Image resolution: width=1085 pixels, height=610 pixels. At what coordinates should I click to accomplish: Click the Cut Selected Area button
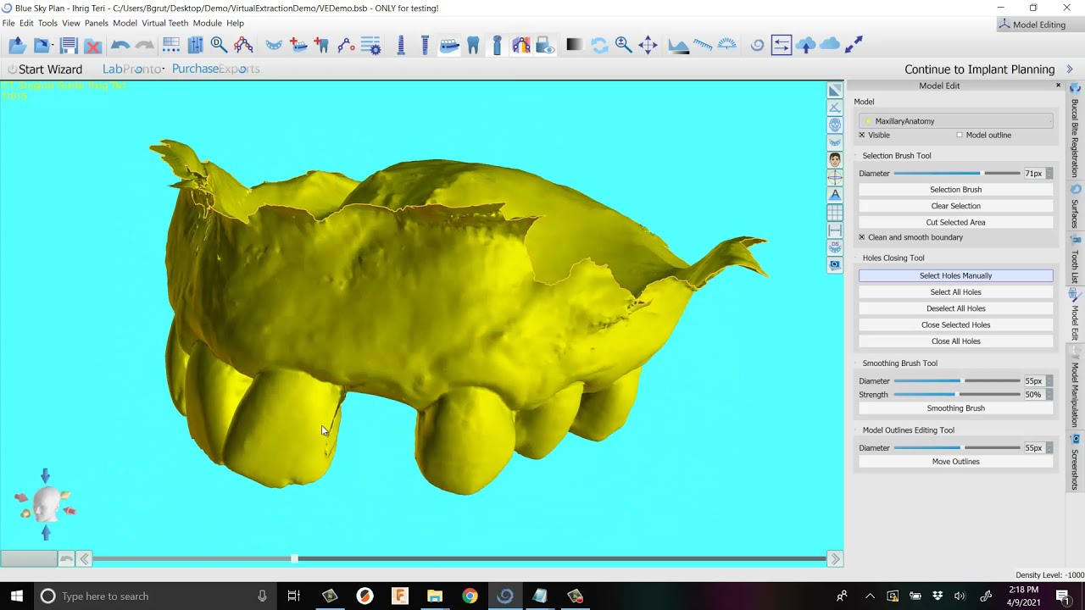(x=955, y=222)
